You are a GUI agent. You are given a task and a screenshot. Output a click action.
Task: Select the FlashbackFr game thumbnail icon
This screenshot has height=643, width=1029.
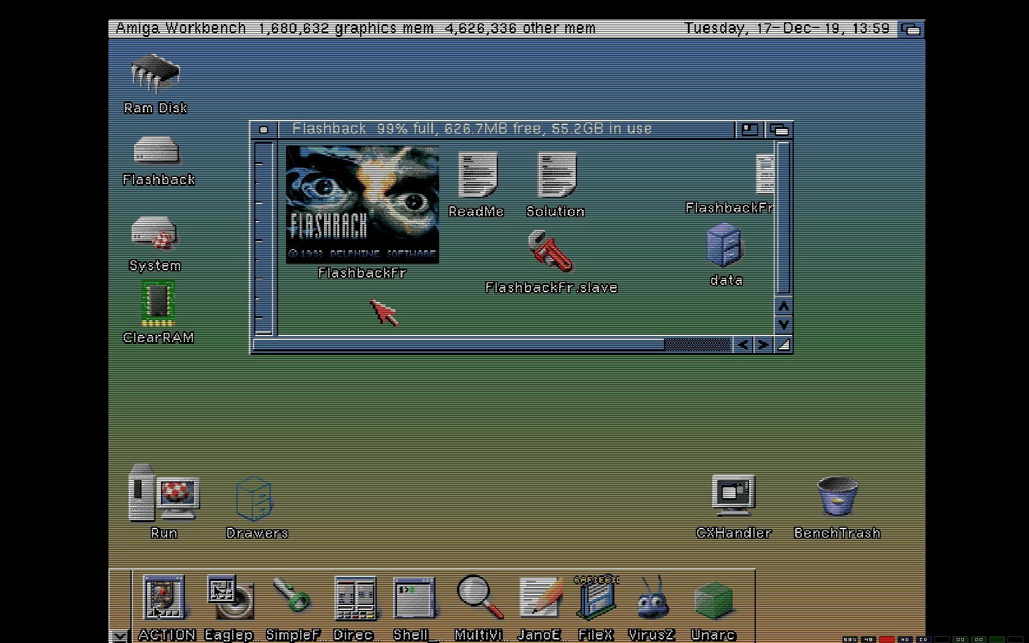coord(363,205)
